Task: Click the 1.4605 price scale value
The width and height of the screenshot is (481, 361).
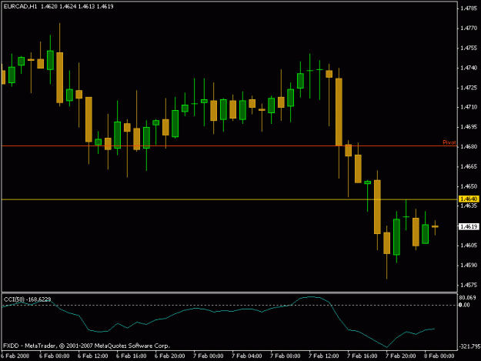Action: tap(469, 246)
